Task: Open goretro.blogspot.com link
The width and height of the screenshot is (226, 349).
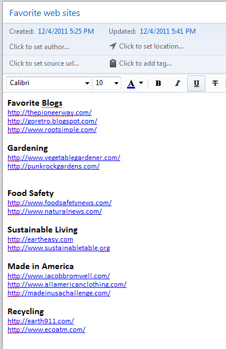Action: click(x=53, y=121)
